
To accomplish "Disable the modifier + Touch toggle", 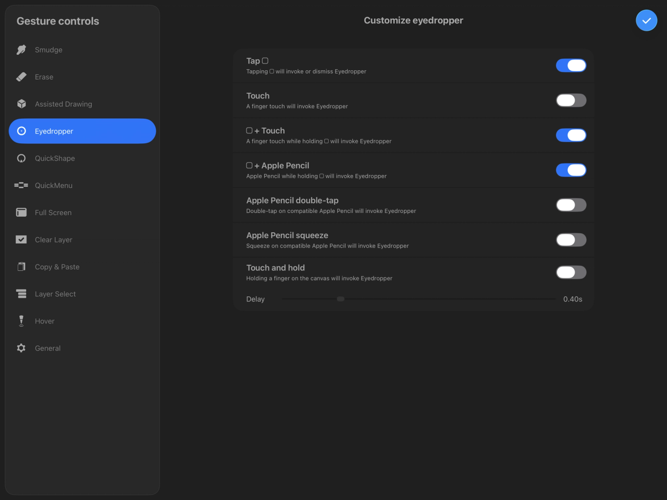I will tap(571, 135).
